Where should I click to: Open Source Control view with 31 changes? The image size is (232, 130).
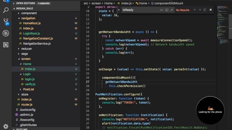tap(6, 22)
